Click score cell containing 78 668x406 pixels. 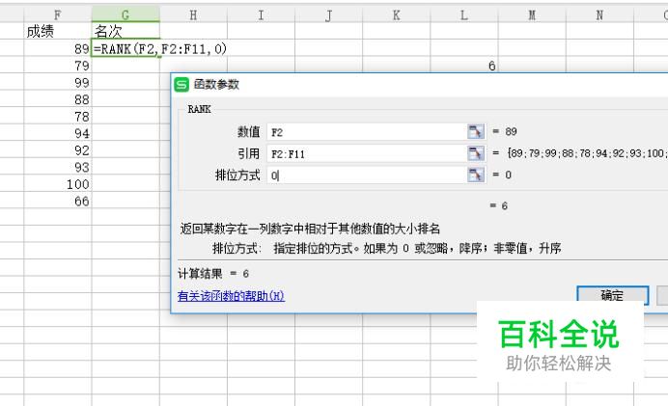pos(58,116)
